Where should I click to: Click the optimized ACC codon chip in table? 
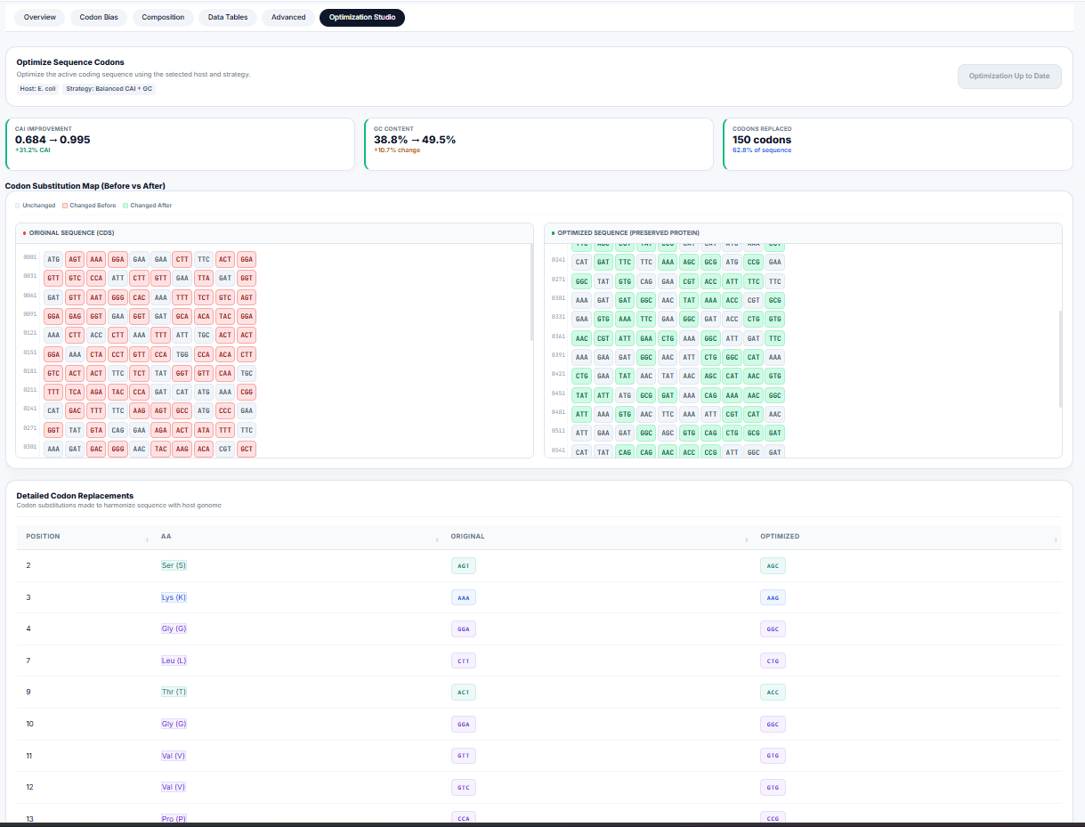[773, 692]
